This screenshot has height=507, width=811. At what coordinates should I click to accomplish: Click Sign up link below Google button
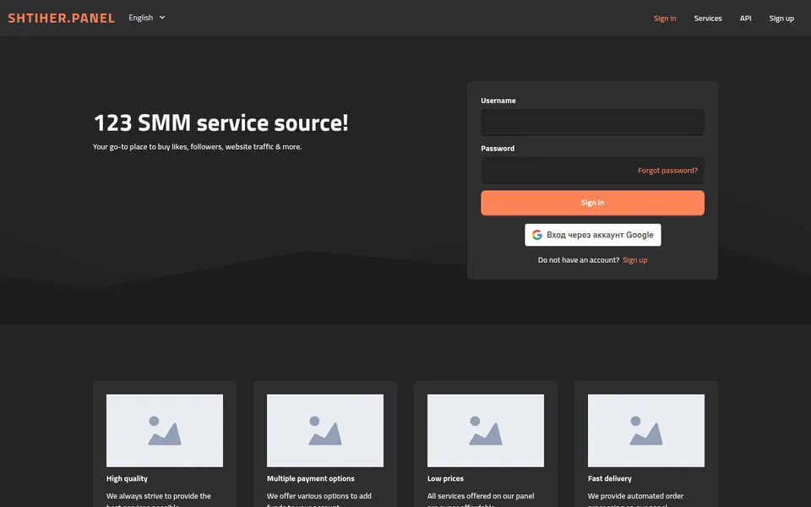coord(634,260)
